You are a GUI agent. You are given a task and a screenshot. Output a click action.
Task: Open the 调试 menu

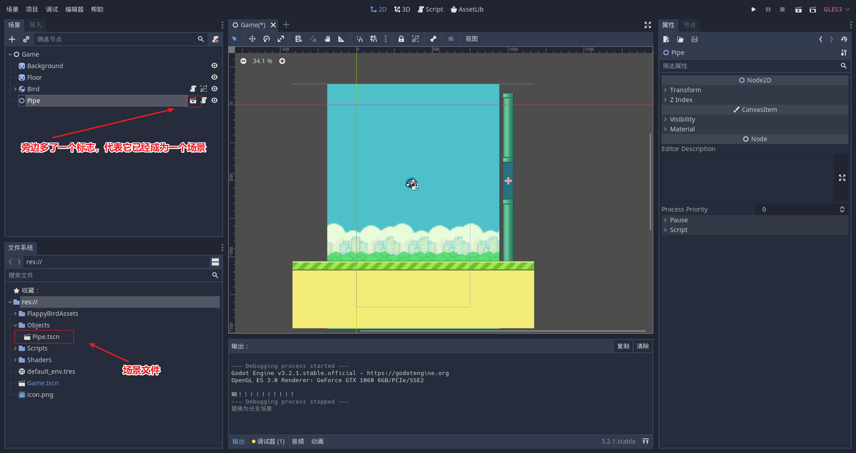point(52,9)
